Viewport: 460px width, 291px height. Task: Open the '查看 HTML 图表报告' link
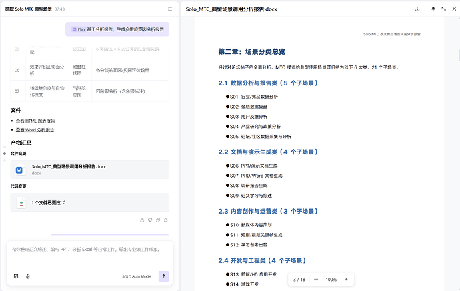tap(35, 121)
